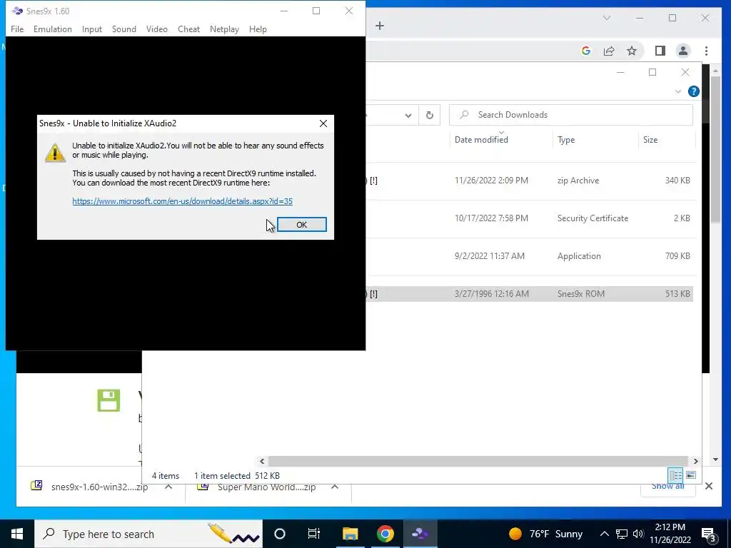Open network icon in system tray
Image resolution: width=731 pixels, height=548 pixels.
tap(622, 534)
